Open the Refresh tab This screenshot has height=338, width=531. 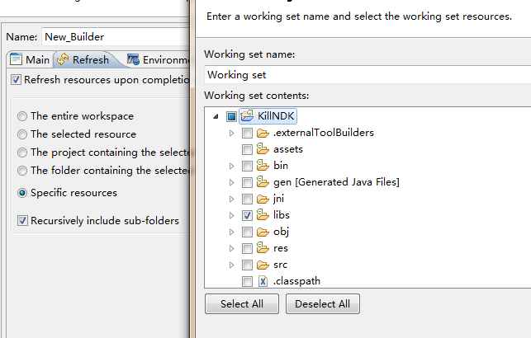tap(83, 60)
